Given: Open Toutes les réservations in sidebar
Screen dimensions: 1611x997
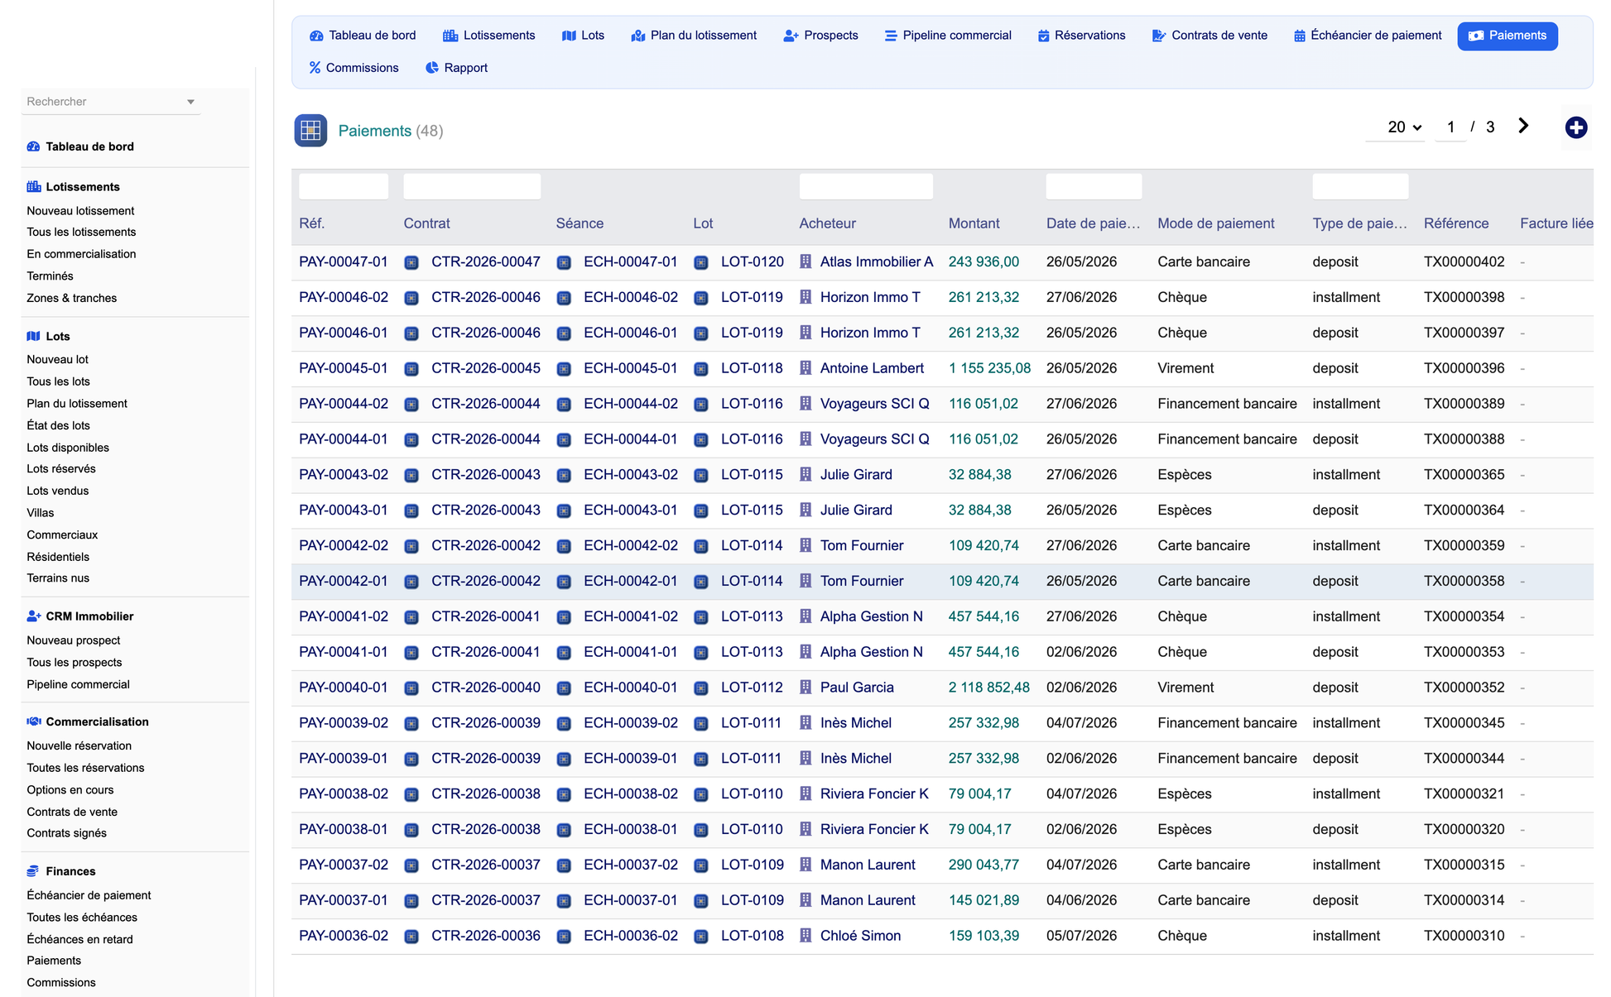Looking at the screenshot, I should pos(85,768).
